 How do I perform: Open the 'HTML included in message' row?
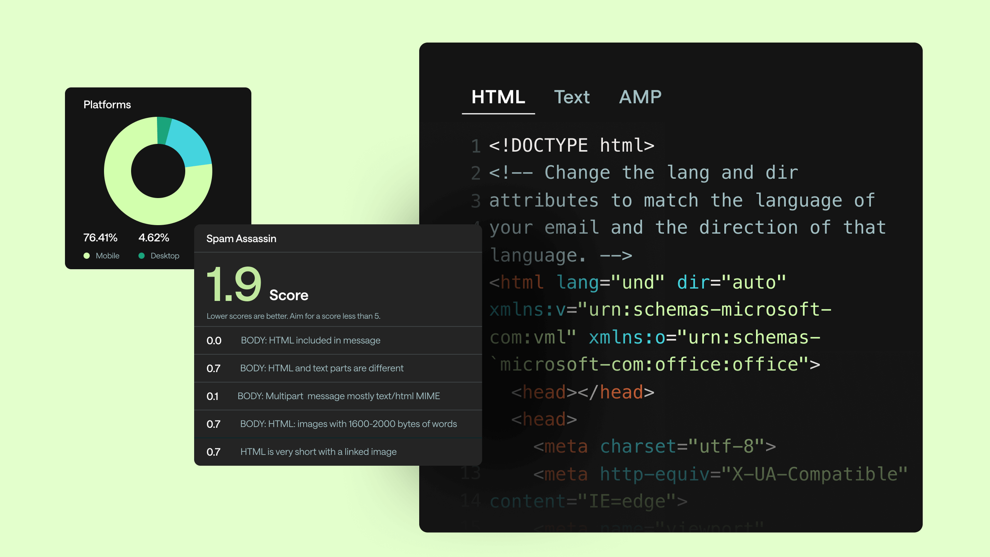pyautogui.click(x=338, y=340)
